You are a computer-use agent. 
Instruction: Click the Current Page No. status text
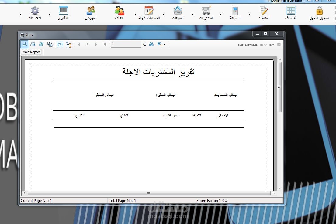(x=36, y=200)
